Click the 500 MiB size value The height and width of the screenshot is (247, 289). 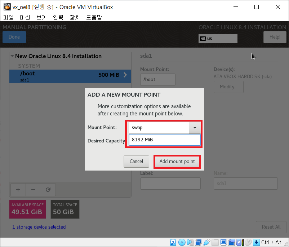coord(109,75)
